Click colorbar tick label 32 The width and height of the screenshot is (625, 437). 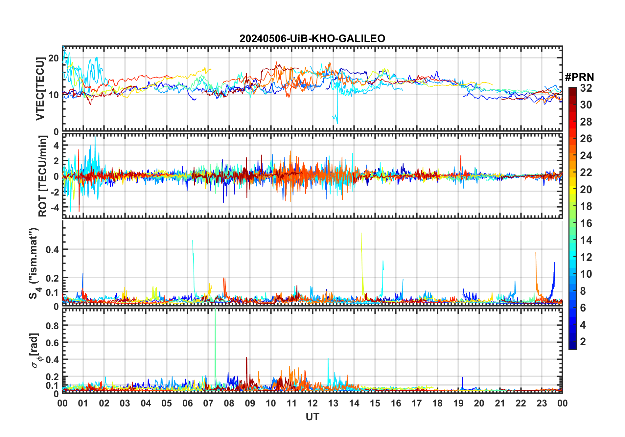[586, 88]
